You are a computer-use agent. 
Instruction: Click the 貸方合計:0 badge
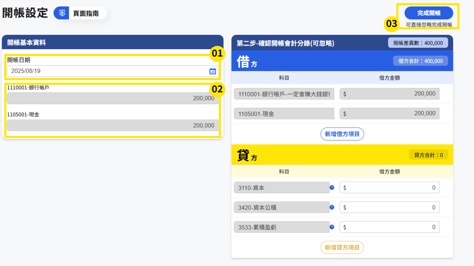(428, 155)
